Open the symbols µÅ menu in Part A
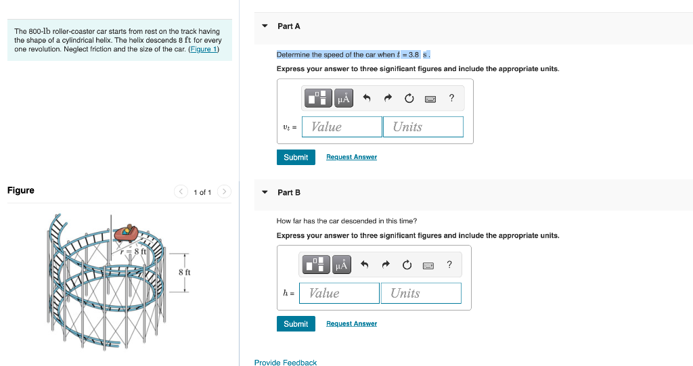 point(343,97)
